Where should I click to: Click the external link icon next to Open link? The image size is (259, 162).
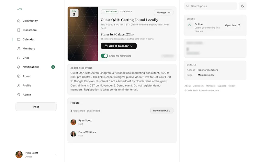[x=239, y=25]
